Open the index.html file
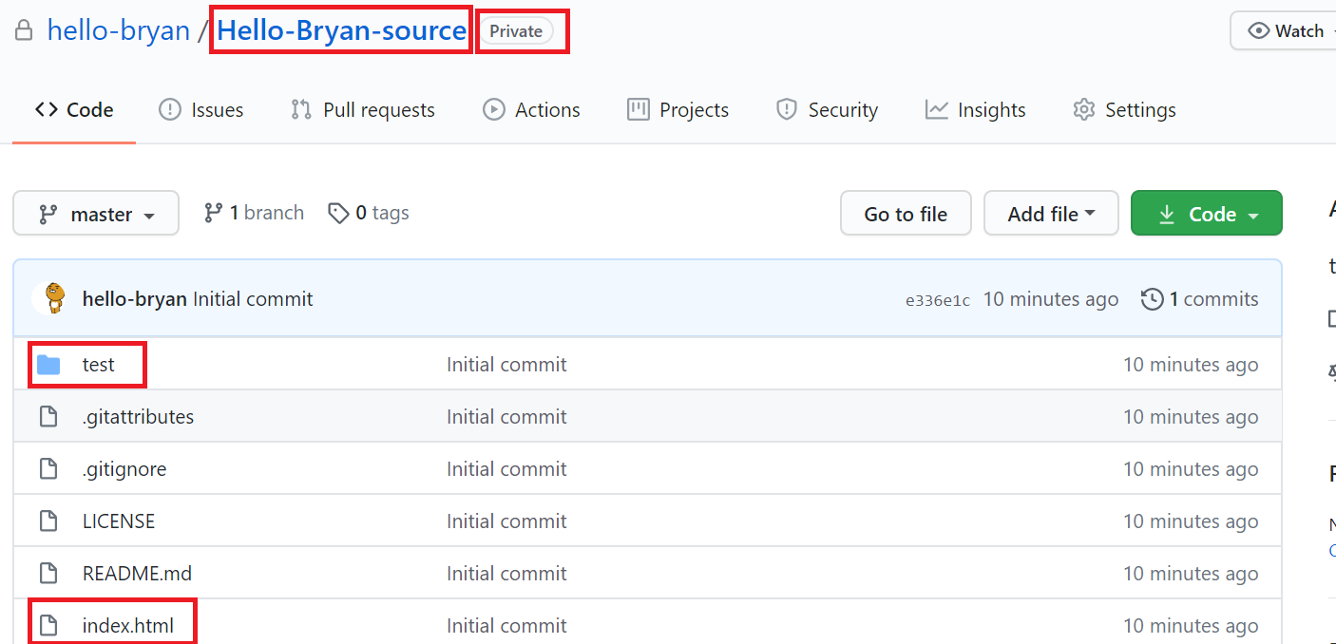The height and width of the screenshot is (644, 1336). coord(128,626)
